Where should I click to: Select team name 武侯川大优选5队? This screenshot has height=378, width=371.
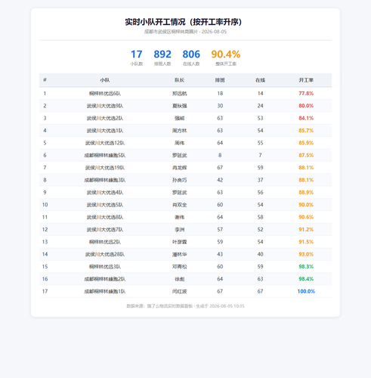(x=105, y=205)
